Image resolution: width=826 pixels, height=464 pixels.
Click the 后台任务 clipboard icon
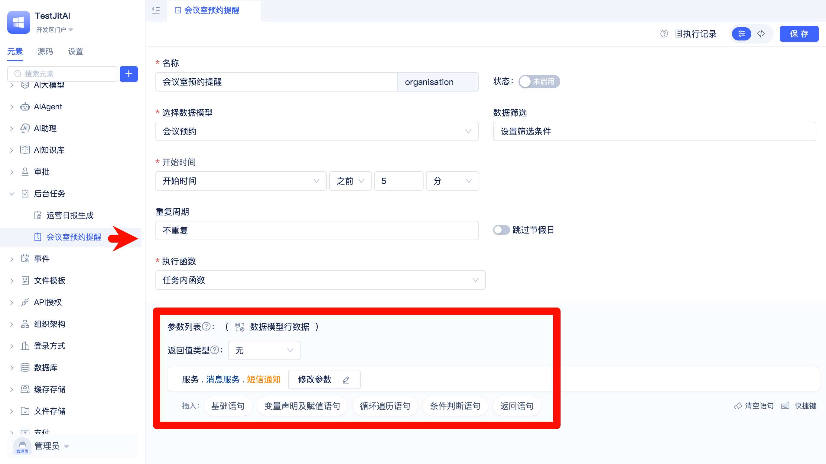click(x=25, y=194)
